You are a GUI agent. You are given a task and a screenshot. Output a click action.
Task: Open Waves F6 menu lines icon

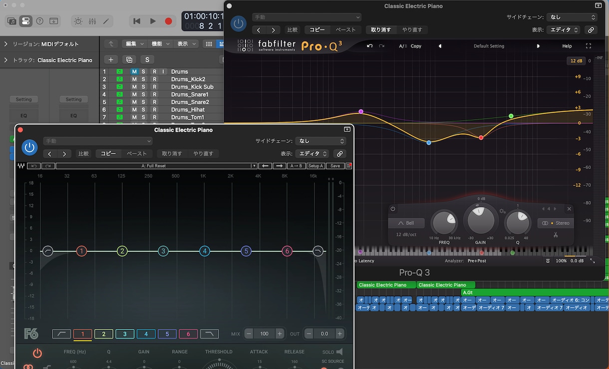(x=349, y=166)
